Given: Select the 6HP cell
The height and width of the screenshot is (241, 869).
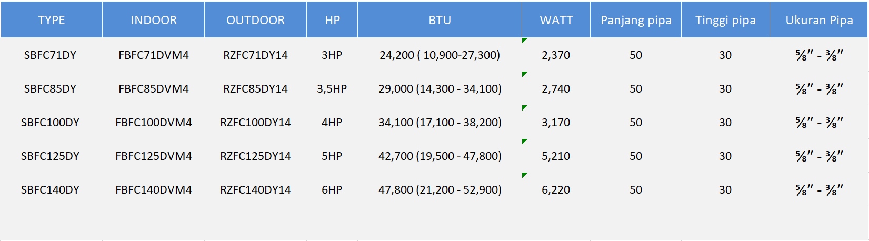Looking at the screenshot, I should 332,189.
